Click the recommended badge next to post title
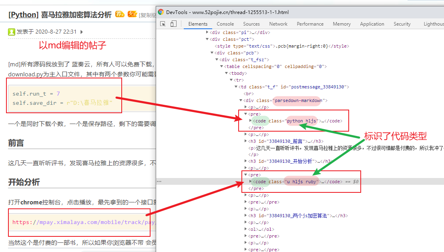This screenshot has width=444, height=252. [x=119, y=14]
